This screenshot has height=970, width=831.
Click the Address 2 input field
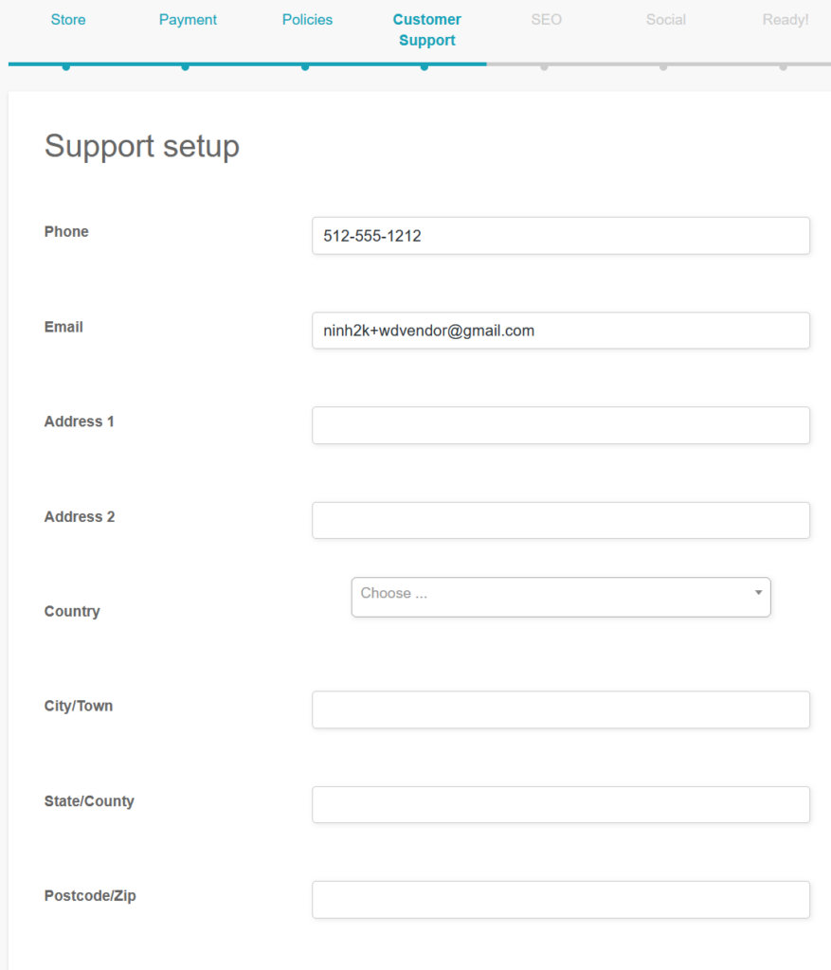560,520
